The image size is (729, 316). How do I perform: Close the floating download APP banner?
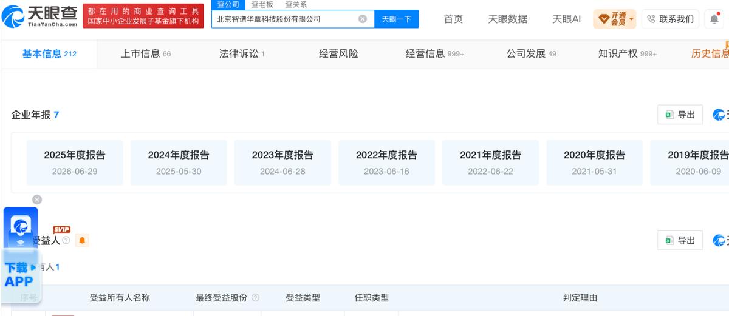click(37, 200)
